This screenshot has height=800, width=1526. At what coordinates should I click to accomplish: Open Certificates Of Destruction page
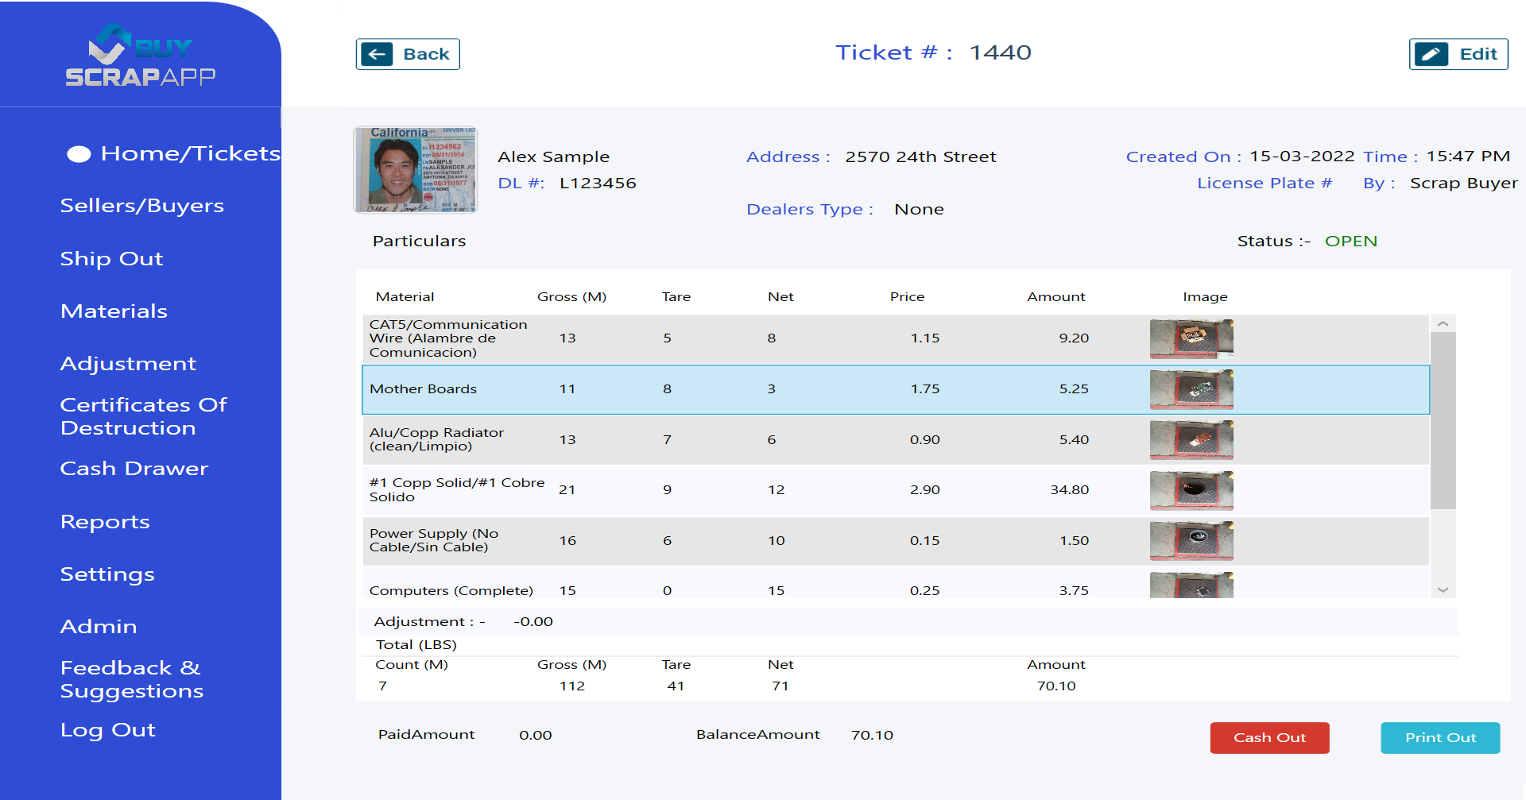pyautogui.click(x=143, y=416)
